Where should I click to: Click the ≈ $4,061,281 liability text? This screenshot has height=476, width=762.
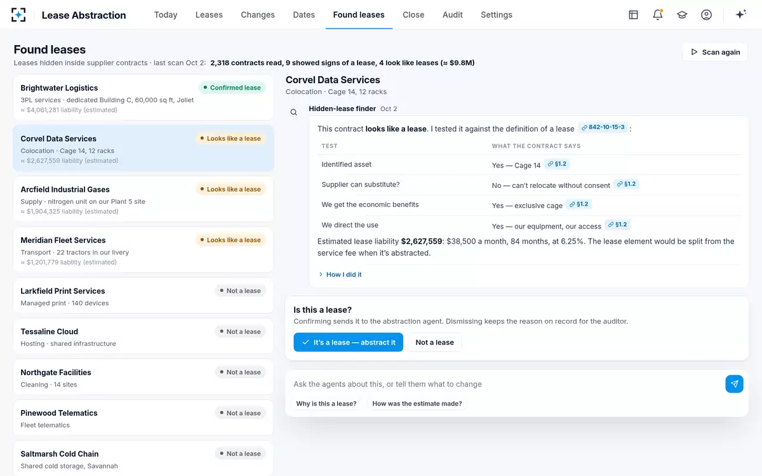pyautogui.click(x=69, y=110)
